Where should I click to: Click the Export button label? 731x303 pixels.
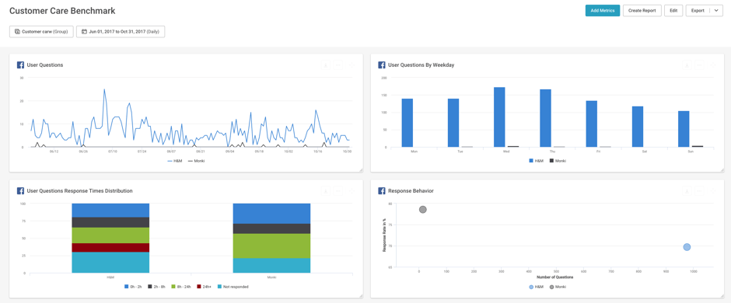click(698, 11)
